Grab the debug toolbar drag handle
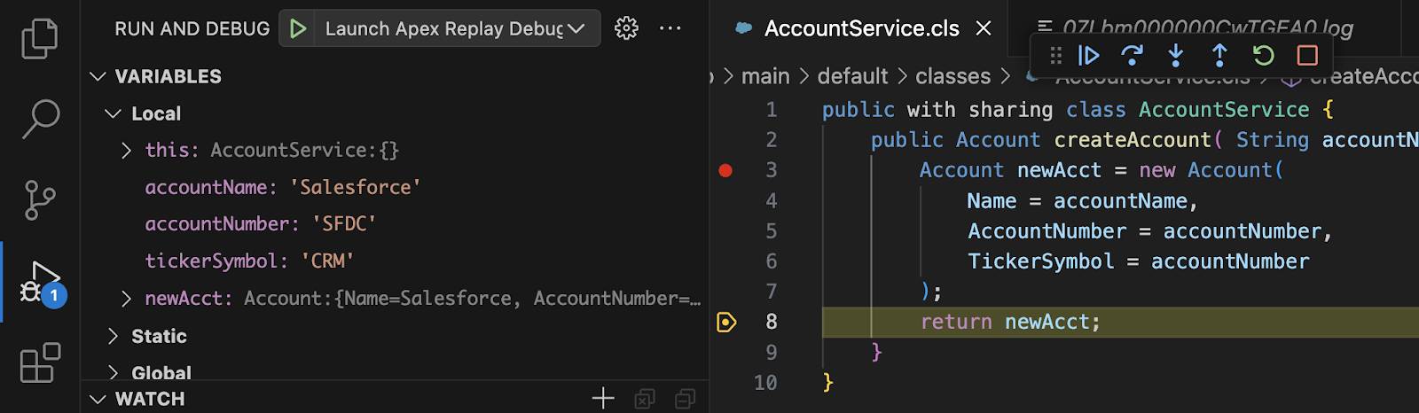 point(1055,56)
